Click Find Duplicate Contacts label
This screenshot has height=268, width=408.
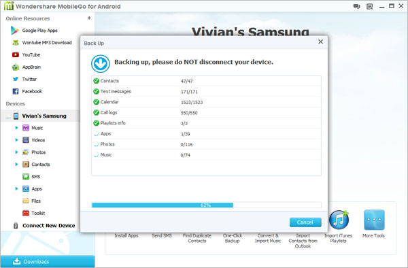click(x=197, y=238)
